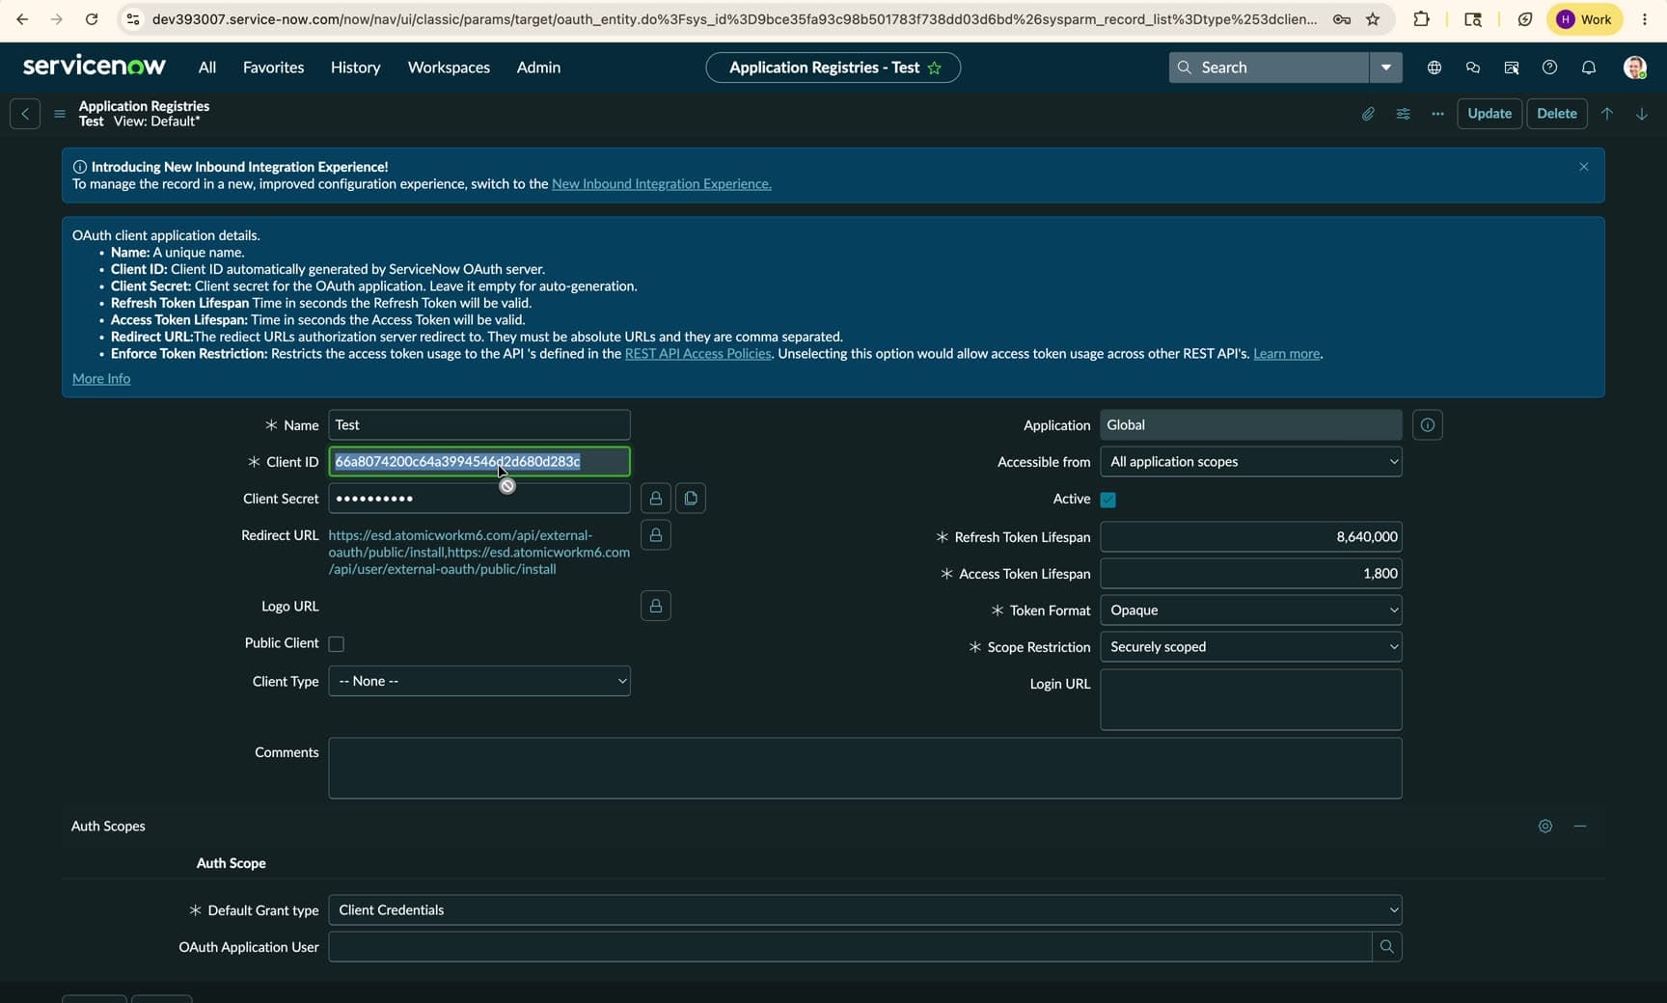Go to previous record with up arrow

point(1607,114)
